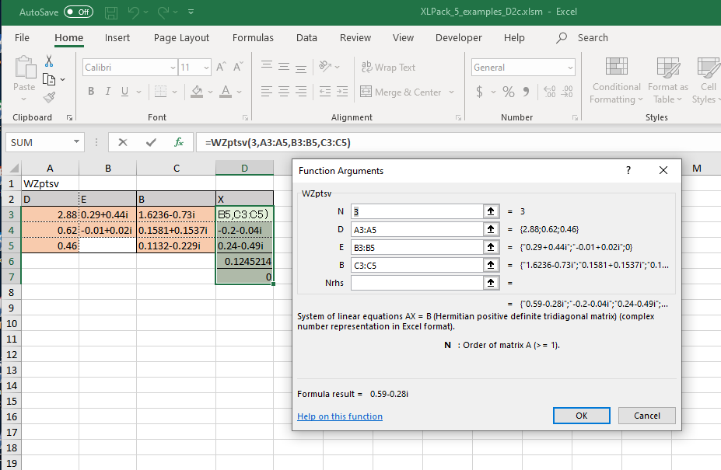The image size is (721, 470).
Task: Click the Nrhs argument input field
Action: point(417,283)
